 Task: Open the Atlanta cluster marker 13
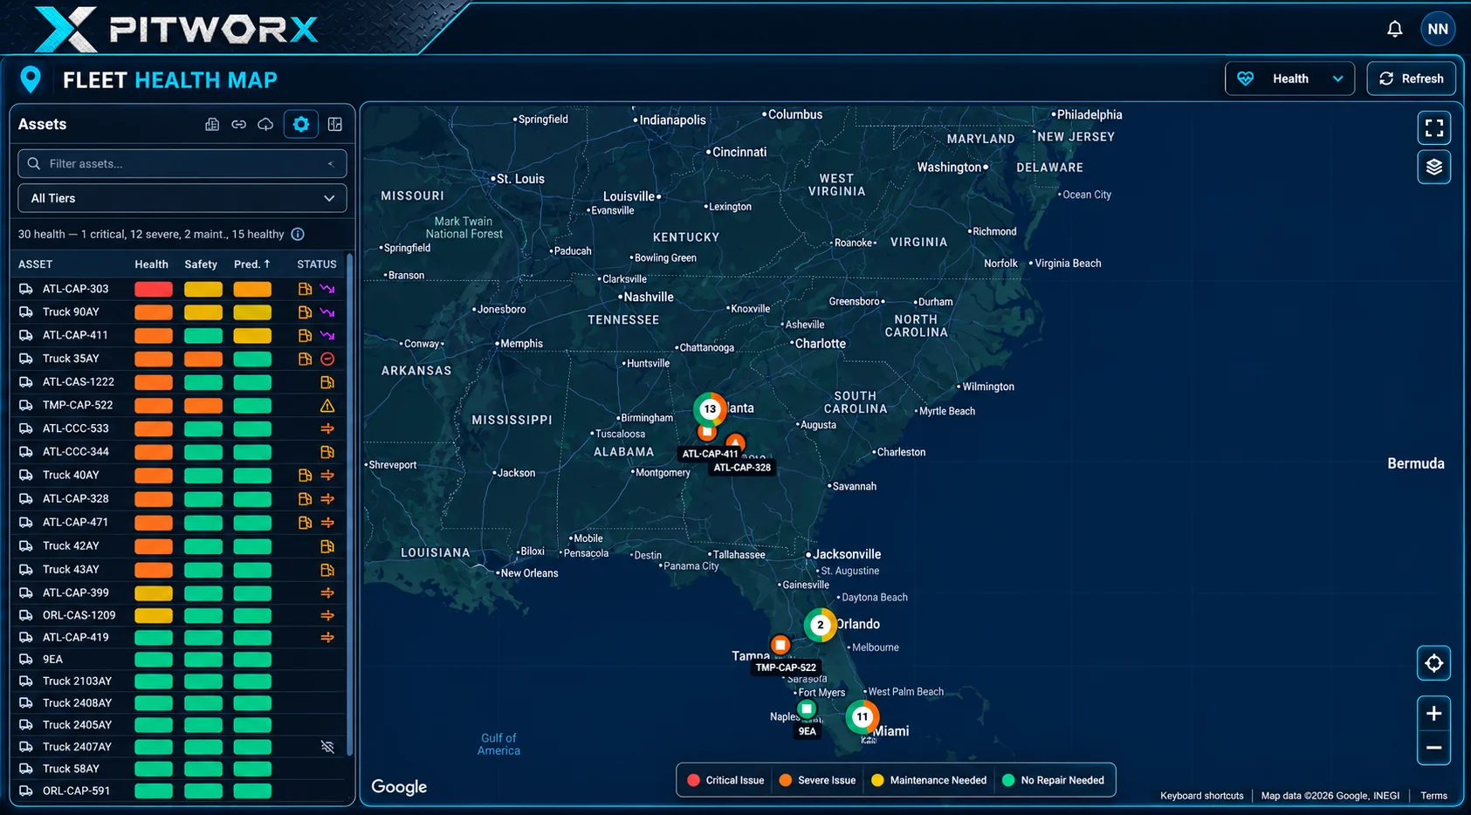(x=710, y=408)
